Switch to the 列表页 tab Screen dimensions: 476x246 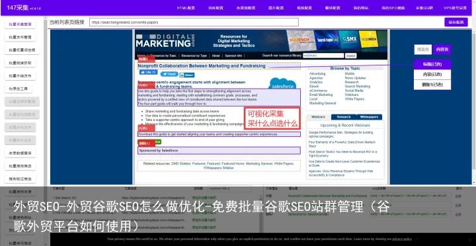coord(423,50)
